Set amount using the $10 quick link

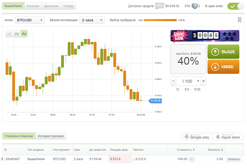pyautogui.click(x=187, y=89)
